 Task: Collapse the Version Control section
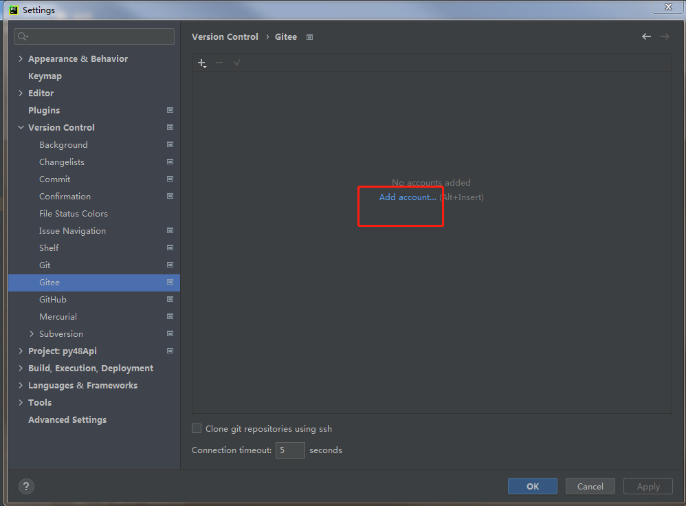coord(21,127)
